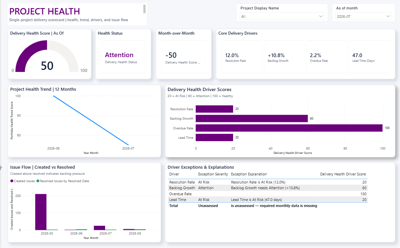Click the Created Issues legend marker
This screenshot has width=400, height=248.
12,181
